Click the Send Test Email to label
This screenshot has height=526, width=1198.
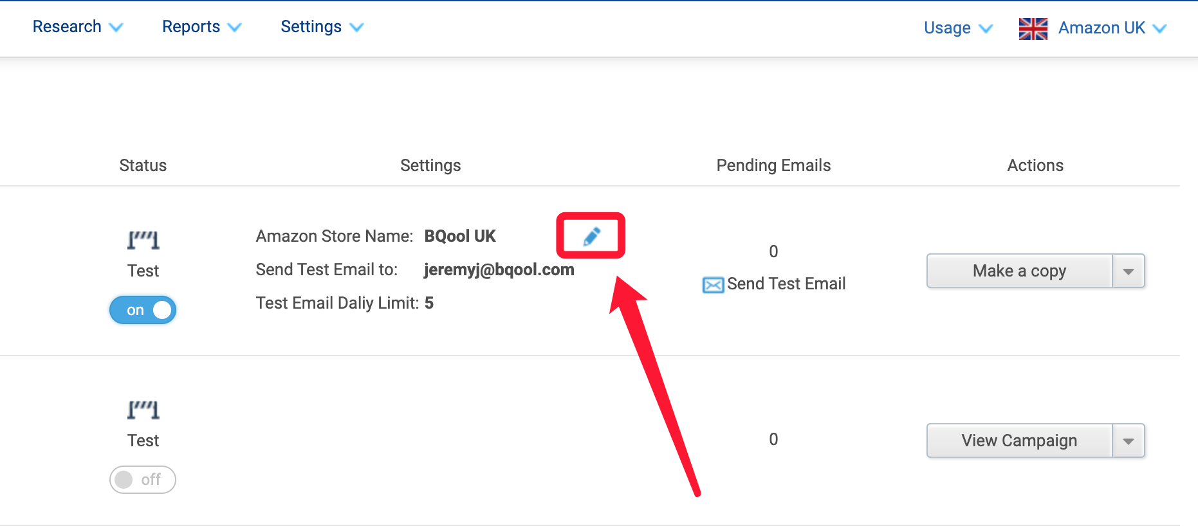tap(327, 269)
